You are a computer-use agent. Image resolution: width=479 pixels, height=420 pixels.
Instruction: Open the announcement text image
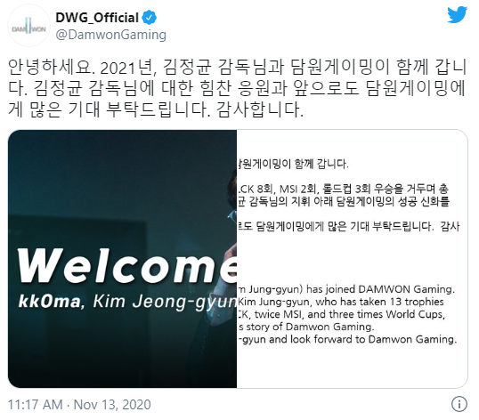353,259
